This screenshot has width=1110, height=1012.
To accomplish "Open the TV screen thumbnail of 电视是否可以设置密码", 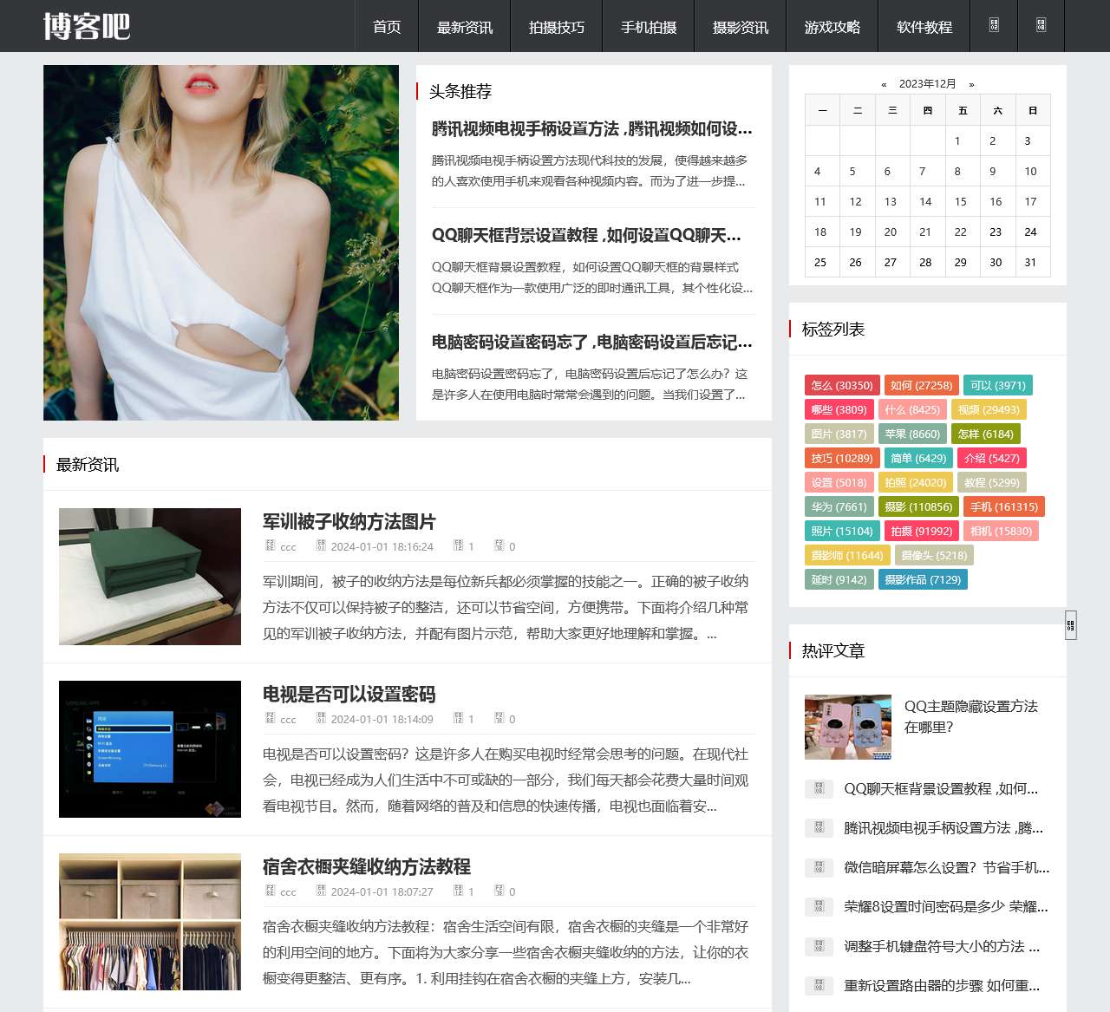I will pyautogui.click(x=150, y=749).
